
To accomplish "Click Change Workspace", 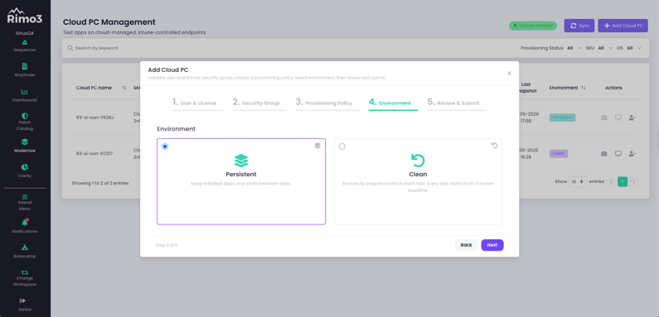I will click(25, 278).
